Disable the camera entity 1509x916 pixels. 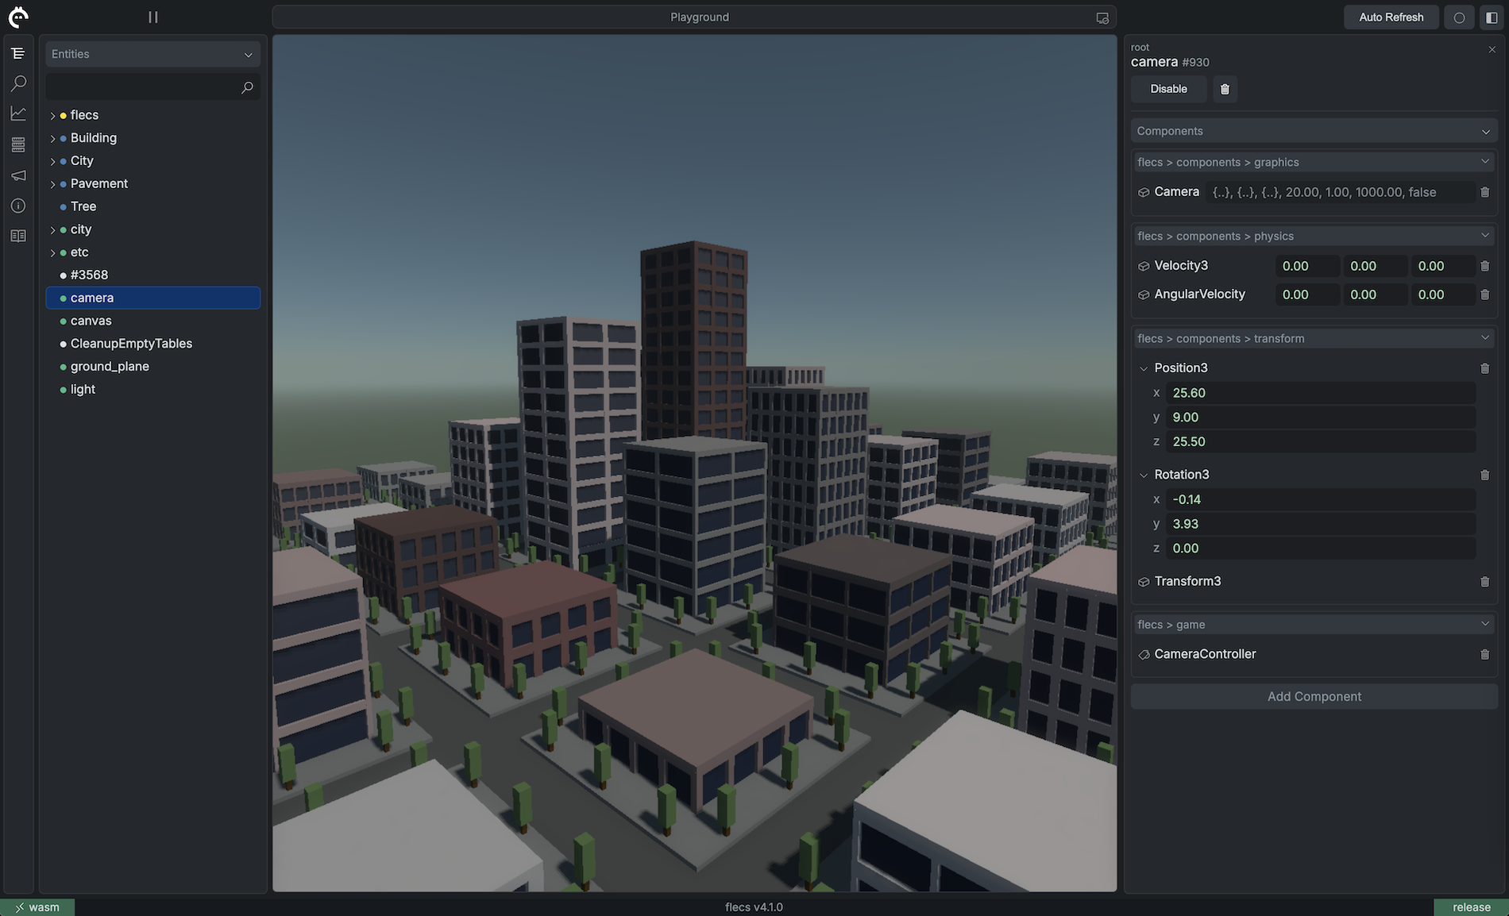pyautogui.click(x=1167, y=89)
